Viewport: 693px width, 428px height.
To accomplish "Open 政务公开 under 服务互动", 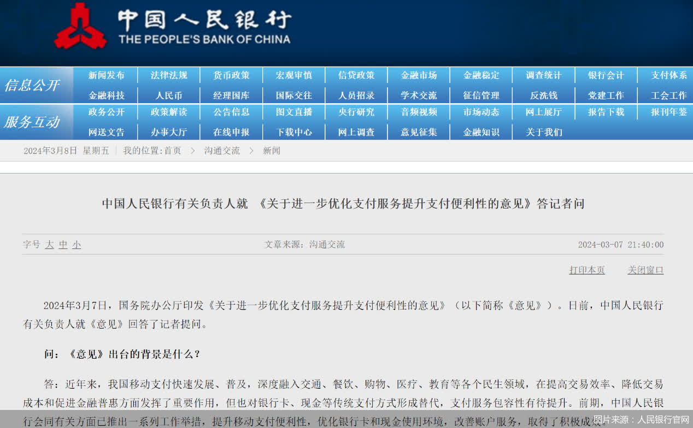I will (x=107, y=112).
